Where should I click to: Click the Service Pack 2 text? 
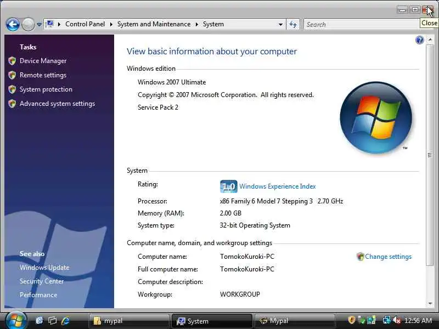point(157,107)
